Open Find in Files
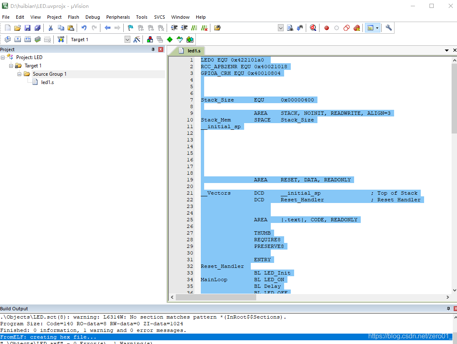 click(x=217, y=28)
